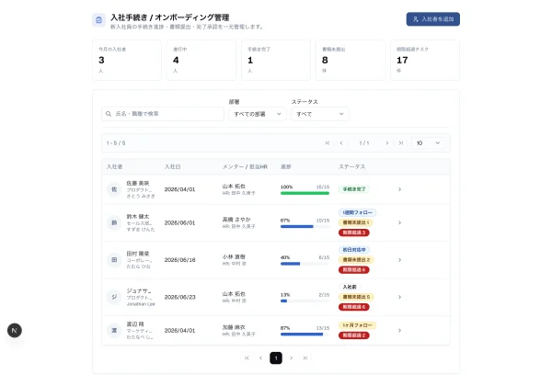Click mentor 加藤 麻衣
The width and height of the screenshot is (552, 386).
pyautogui.click(x=234, y=327)
